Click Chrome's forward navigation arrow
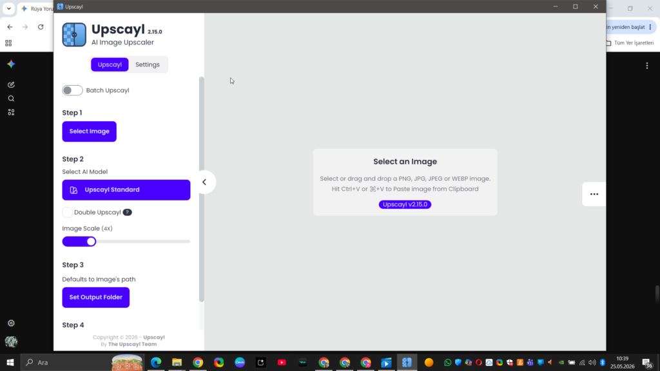This screenshot has height=371, width=660. (25, 27)
